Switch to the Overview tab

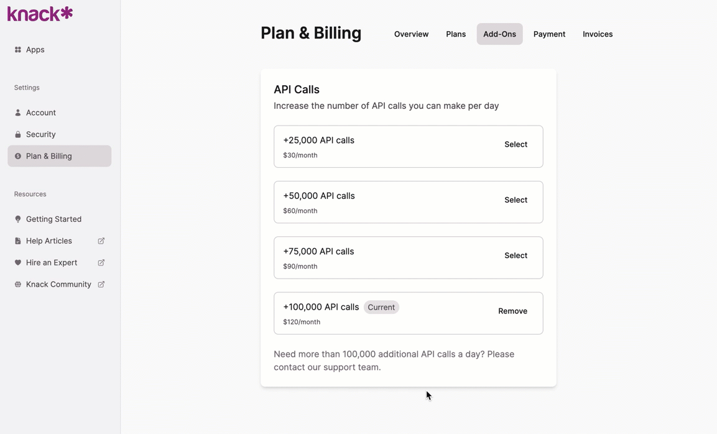click(411, 34)
